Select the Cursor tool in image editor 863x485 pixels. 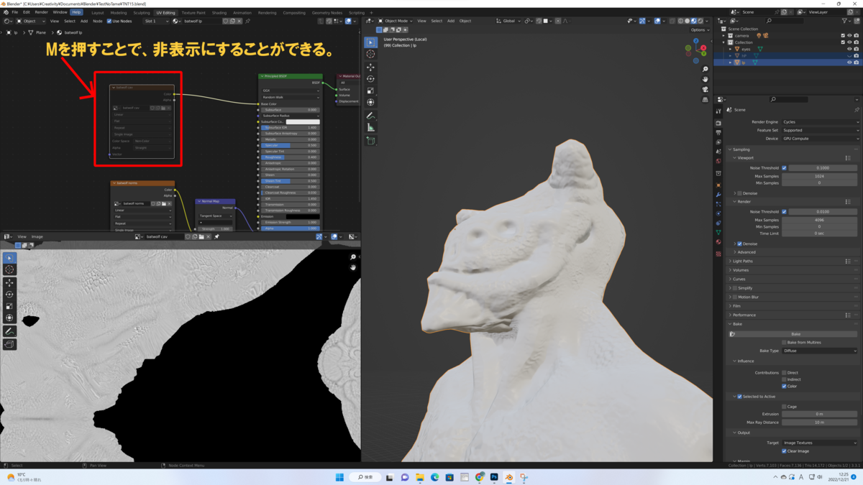click(9, 269)
